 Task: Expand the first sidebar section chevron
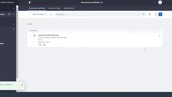coord(14,8)
